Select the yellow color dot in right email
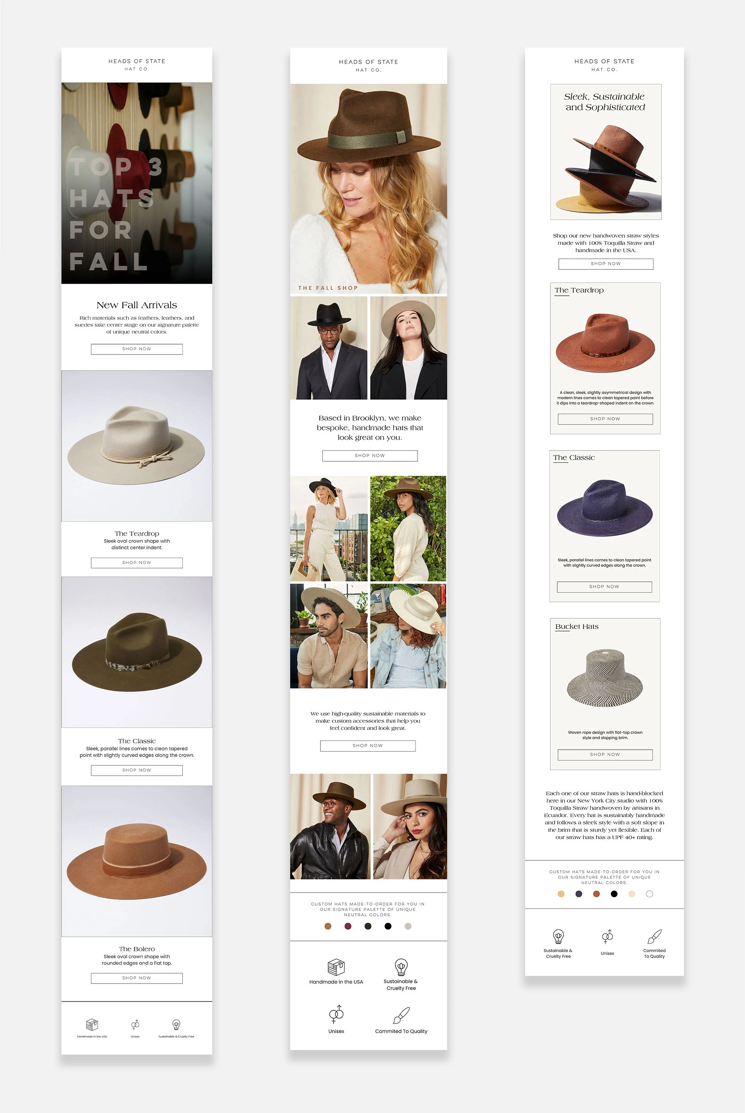Screen dimensions: 745x1113 pyautogui.click(x=561, y=894)
